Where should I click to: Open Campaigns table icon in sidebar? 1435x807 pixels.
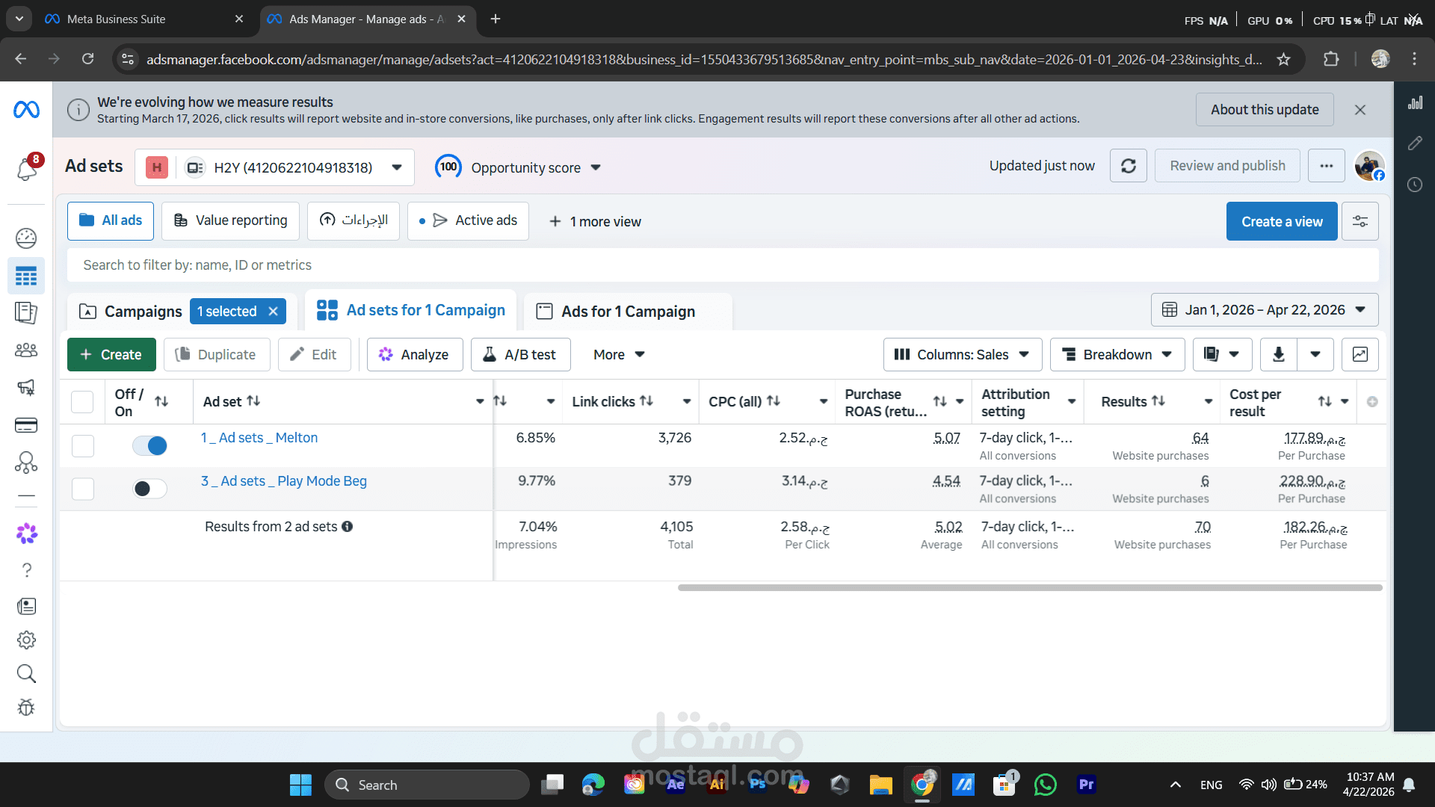point(26,276)
